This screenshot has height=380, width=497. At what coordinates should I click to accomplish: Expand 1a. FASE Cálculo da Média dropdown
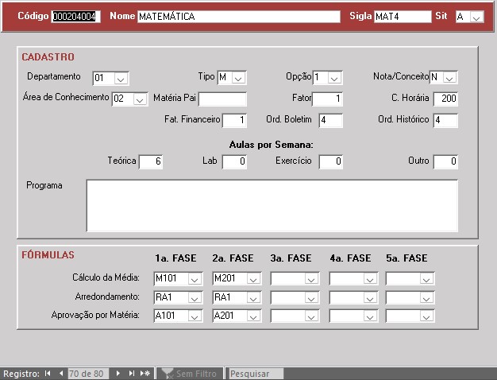tap(195, 279)
